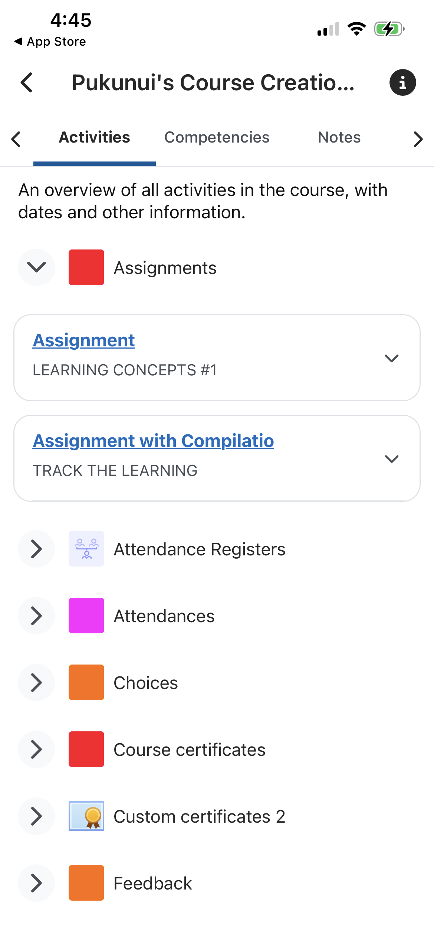Switch to the Notes tab

pos(339,137)
